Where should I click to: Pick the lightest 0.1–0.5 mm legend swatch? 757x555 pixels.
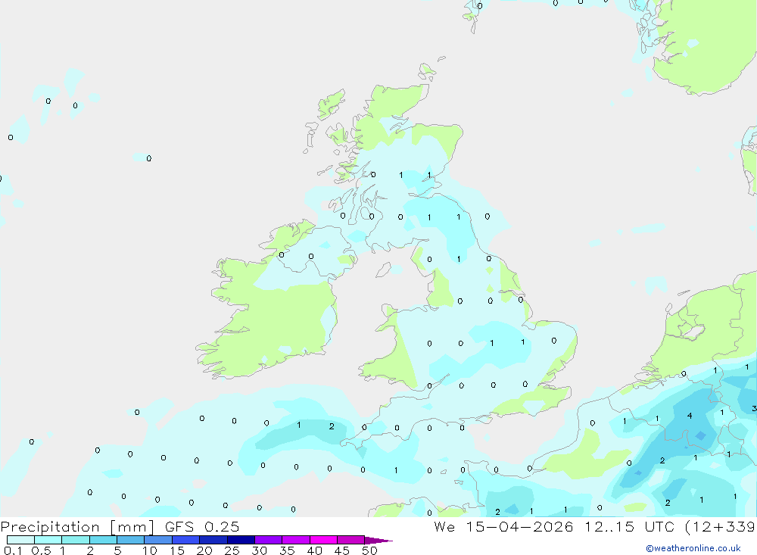pyautogui.click(x=20, y=540)
